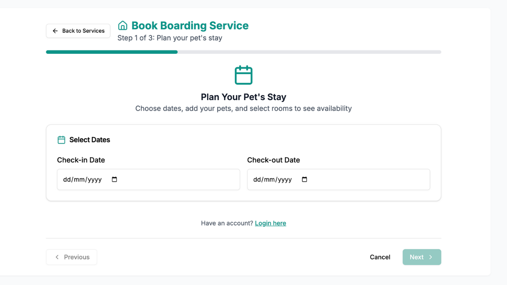Click the chevron icon inside the Previous button
507x285 pixels.
click(x=57, y=257)
